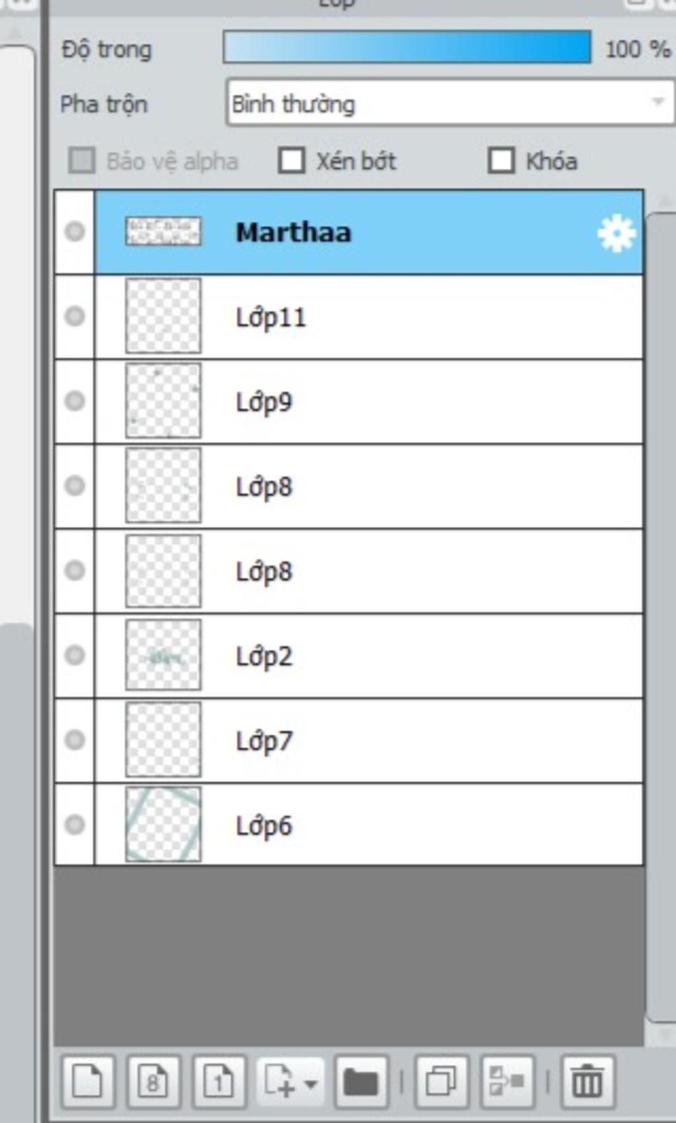This screenshot has height=1123, width=676.
Task: Toggle the Bảo vệ alpha checkbox
Action: (82, 160)
